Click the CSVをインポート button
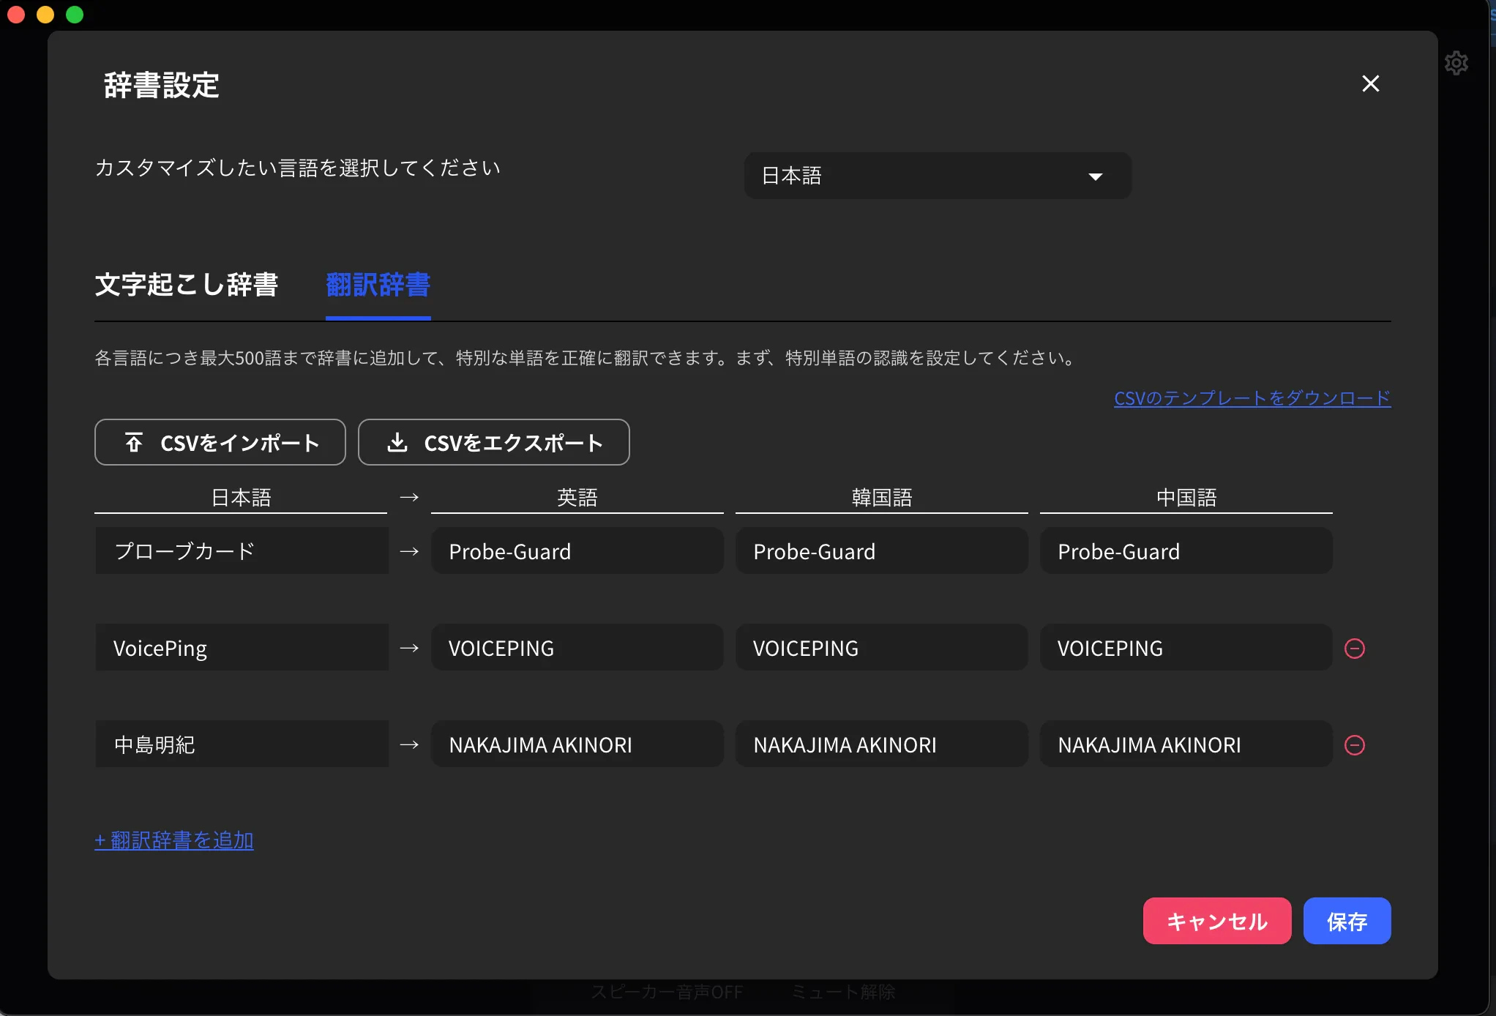The image size is (1496, 1016). pos(220,442)
